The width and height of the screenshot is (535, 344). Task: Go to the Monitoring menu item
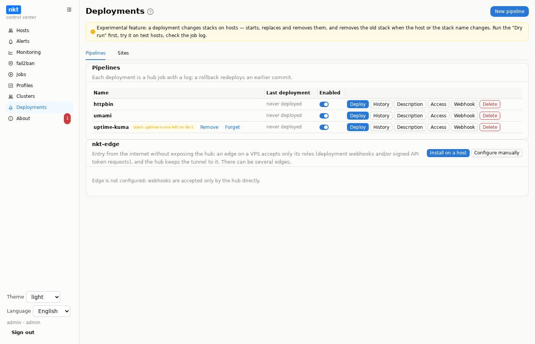pos(39,52)
